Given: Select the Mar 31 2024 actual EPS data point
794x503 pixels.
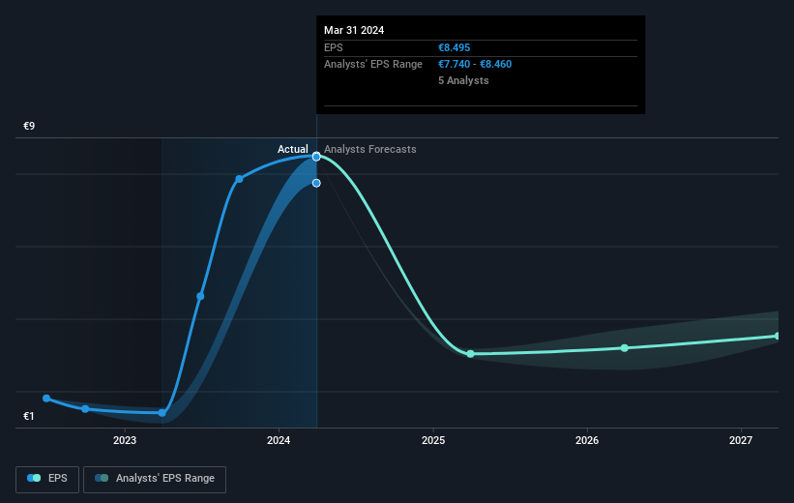Looking at the screenshot, I should (316, 157).
